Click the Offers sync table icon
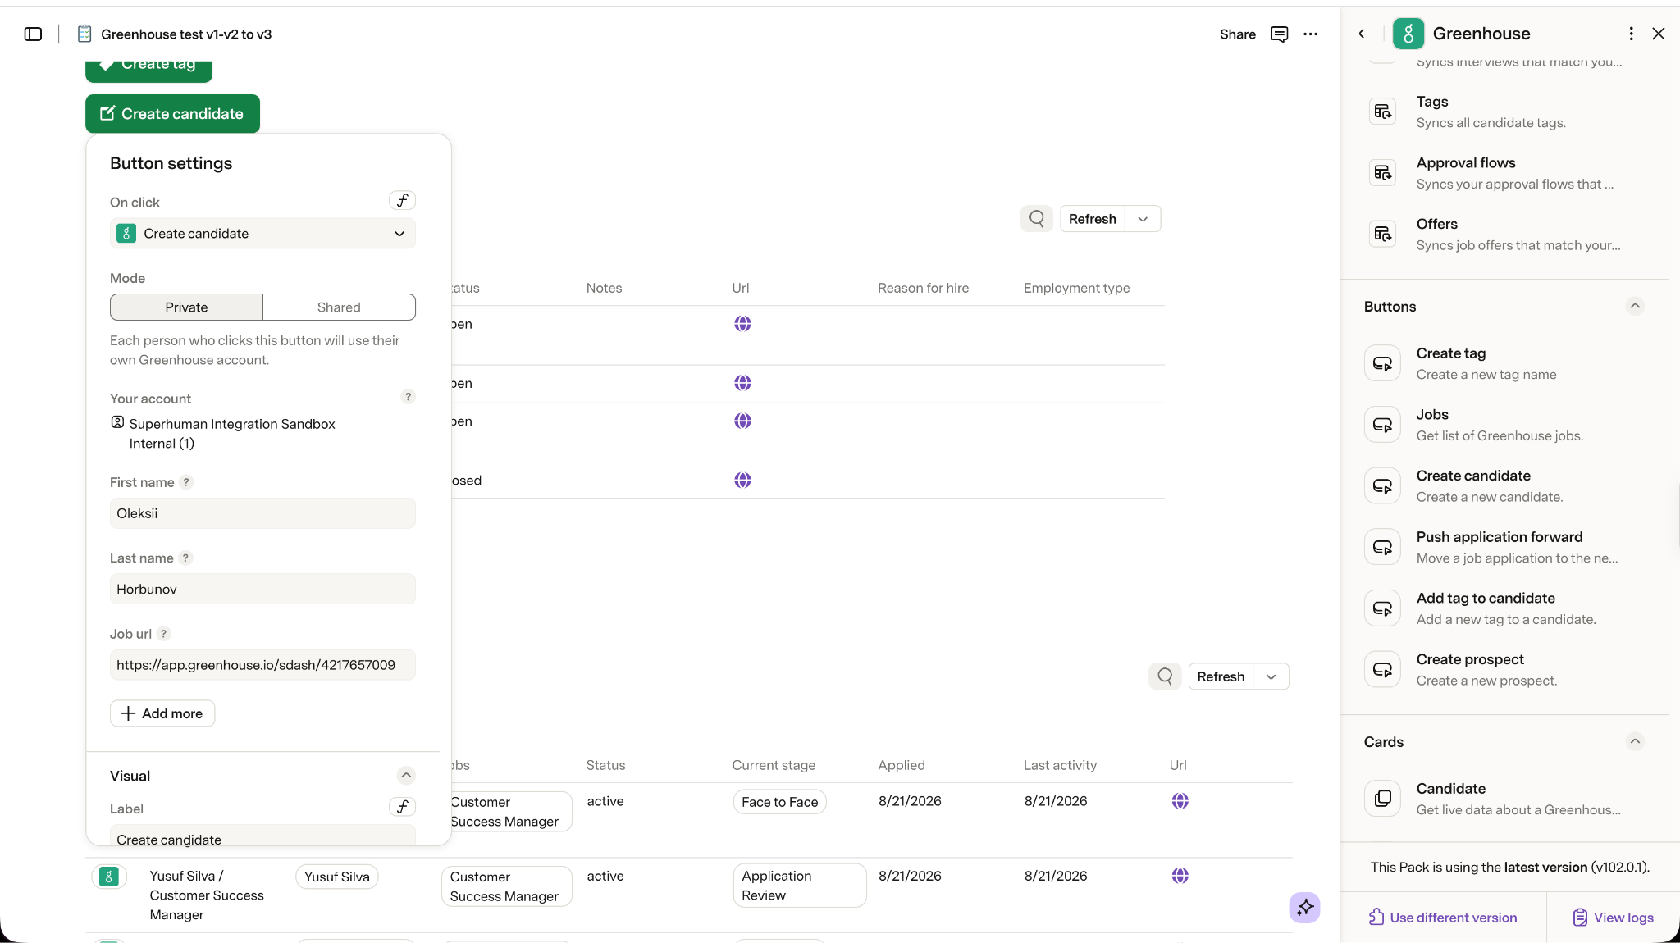 pyautogui.click(x=1383, y=234)
